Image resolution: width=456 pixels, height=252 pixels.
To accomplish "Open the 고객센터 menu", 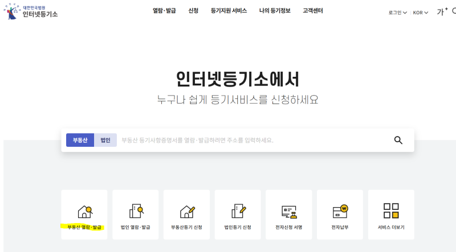I will point(312,11).
